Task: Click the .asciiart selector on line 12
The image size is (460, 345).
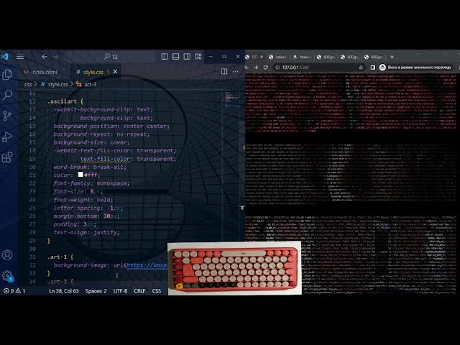Action: 63,101
